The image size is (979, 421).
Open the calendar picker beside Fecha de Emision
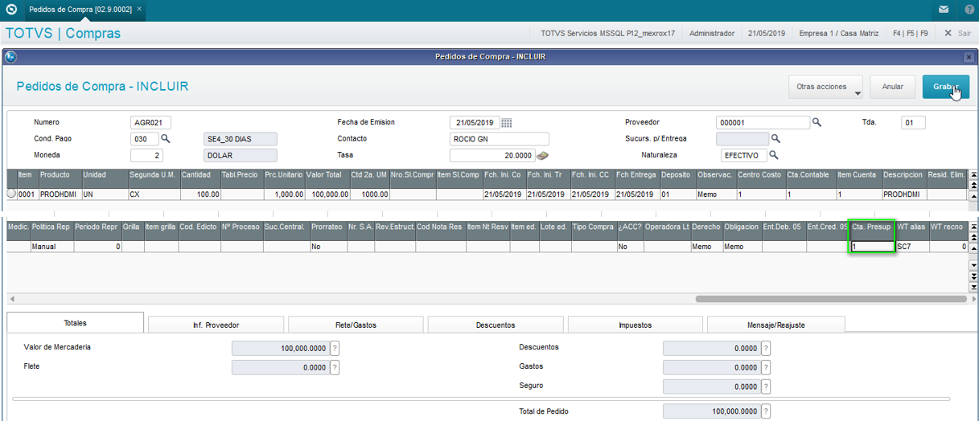(x=507, y=123)
